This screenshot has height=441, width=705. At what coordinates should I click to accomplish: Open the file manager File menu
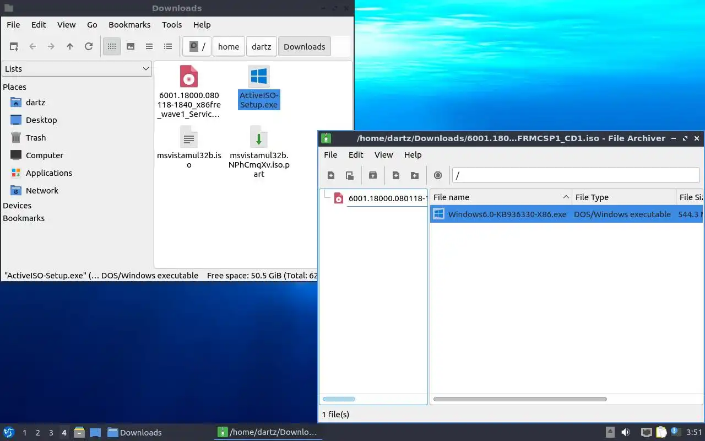click(x=13, y=25)
